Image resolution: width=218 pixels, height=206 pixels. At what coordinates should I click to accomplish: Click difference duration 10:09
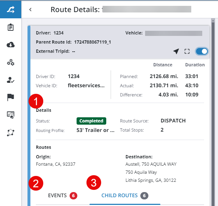(x=192, y=95)
